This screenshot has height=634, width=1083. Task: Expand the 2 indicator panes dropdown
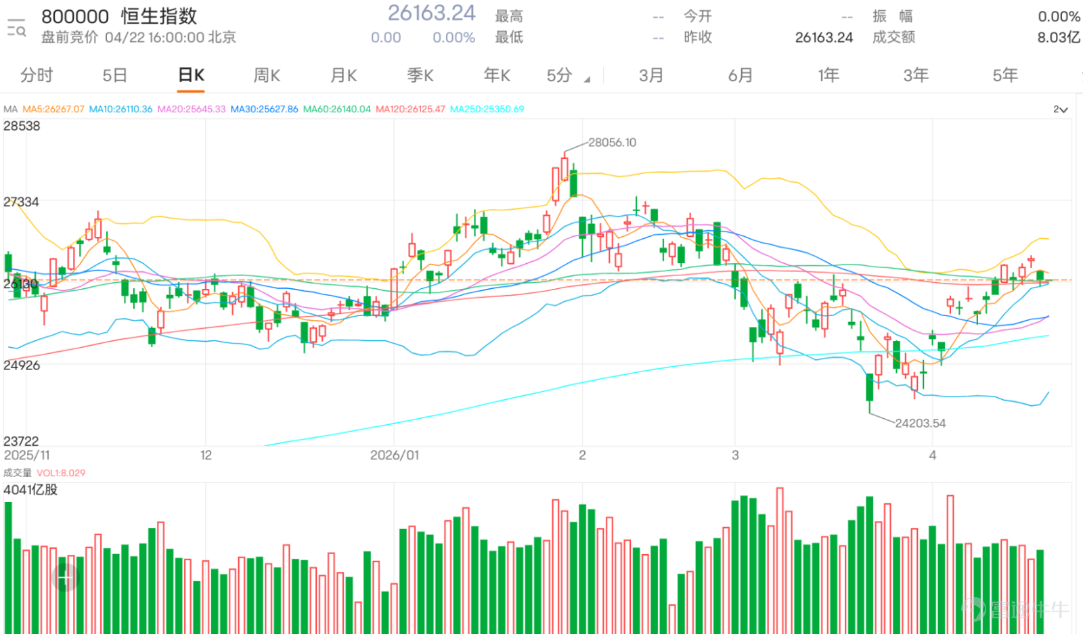(x=1060, y=110)
